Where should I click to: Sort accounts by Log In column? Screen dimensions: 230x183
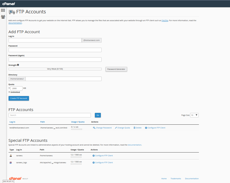(x=12, y=122)
